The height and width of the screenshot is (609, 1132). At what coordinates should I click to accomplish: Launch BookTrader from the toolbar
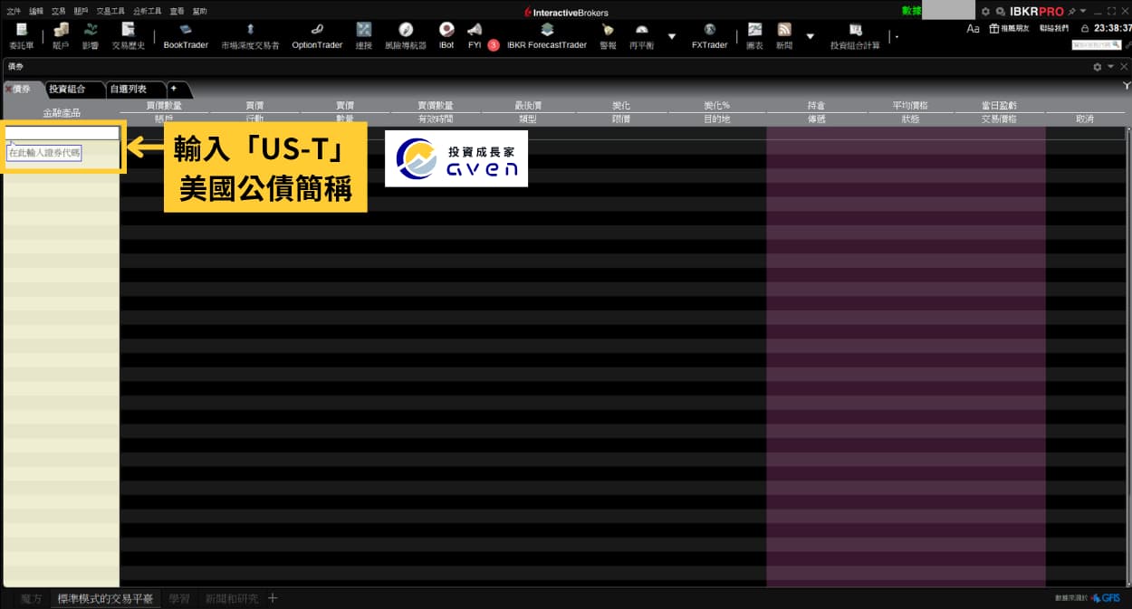[186, 36]
